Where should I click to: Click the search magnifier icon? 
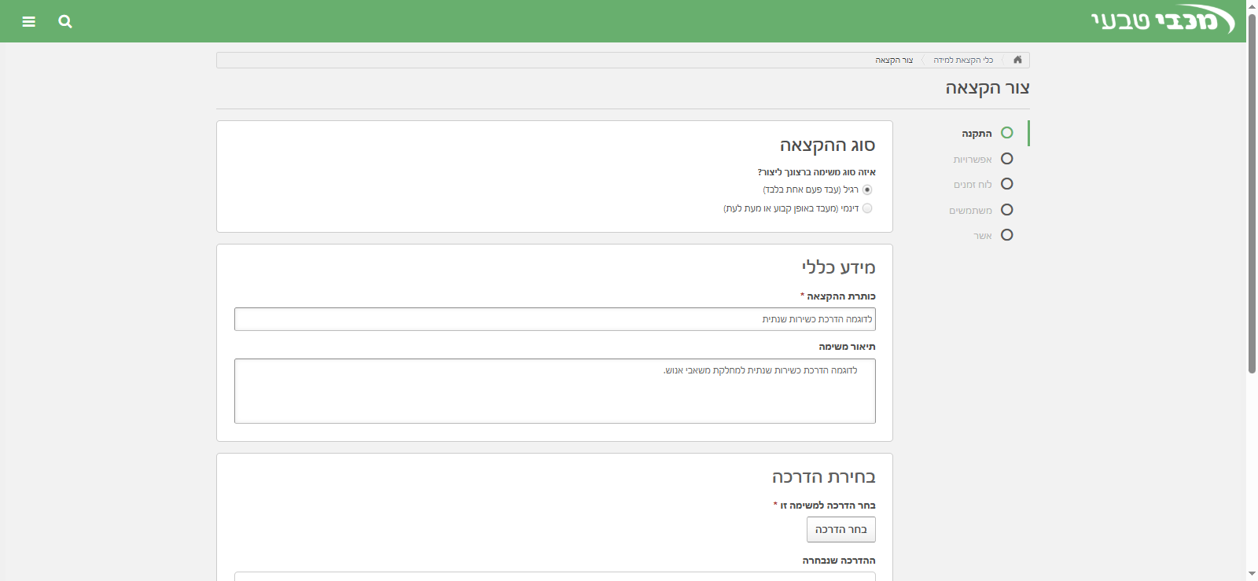tap(65, 21)
